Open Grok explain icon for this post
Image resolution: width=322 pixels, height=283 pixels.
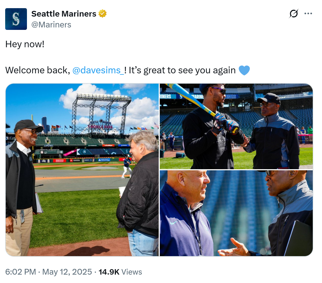[293, 14]
